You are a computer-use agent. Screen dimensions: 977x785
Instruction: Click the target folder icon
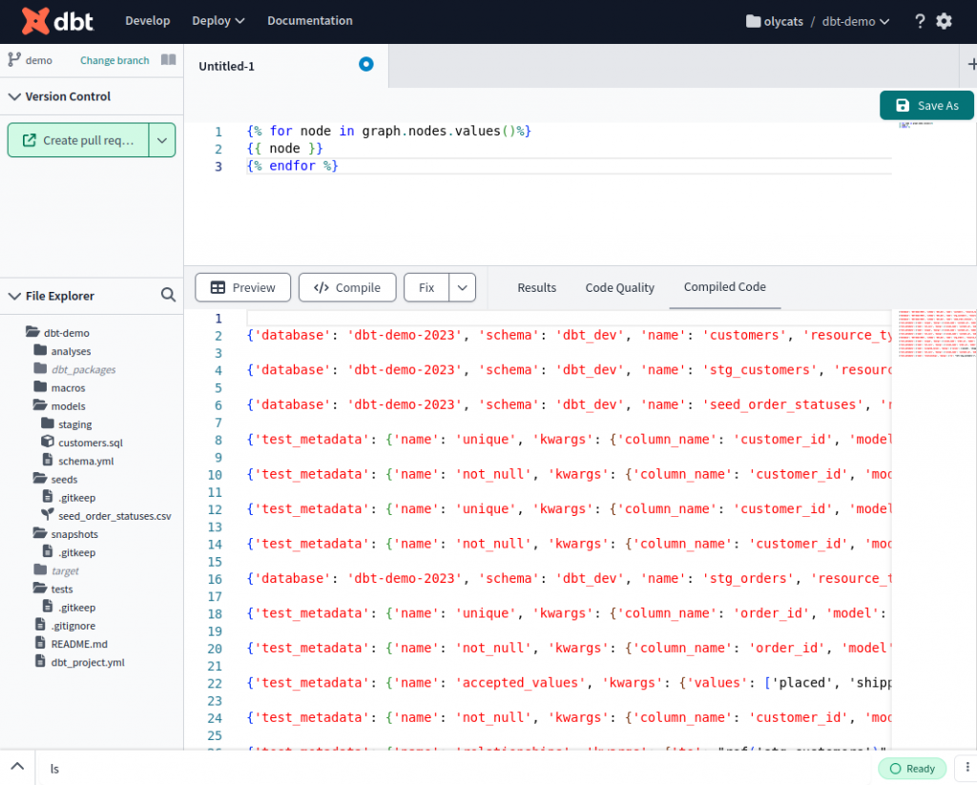[x=40, y=569]
